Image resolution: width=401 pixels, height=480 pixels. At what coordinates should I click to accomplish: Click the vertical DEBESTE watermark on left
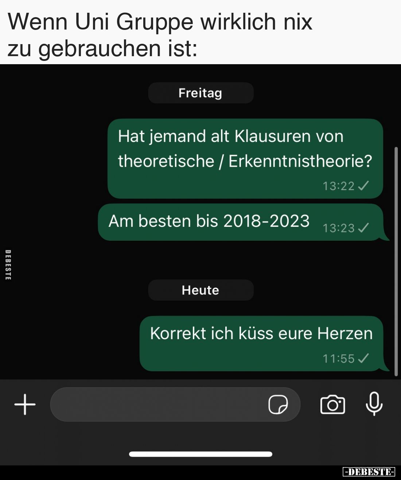pyautogui.click(x=8, y=265)
